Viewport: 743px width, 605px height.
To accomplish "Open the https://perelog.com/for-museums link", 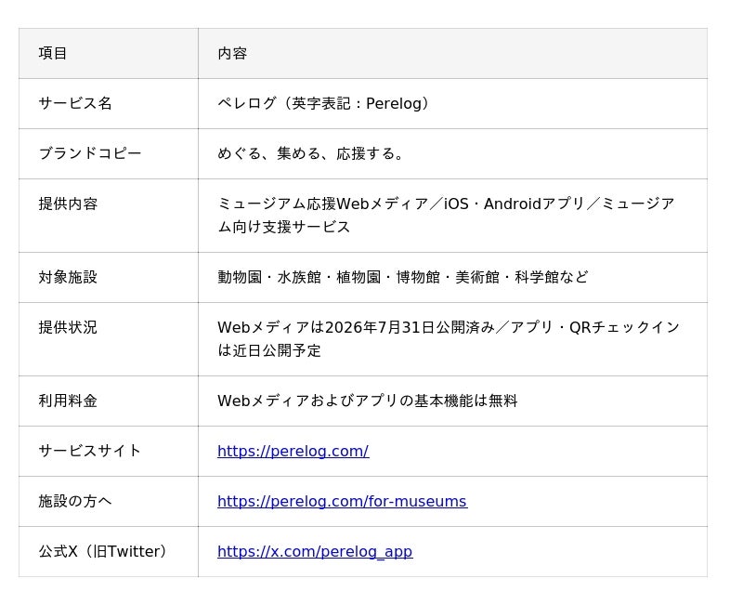I will click(342, 501).
